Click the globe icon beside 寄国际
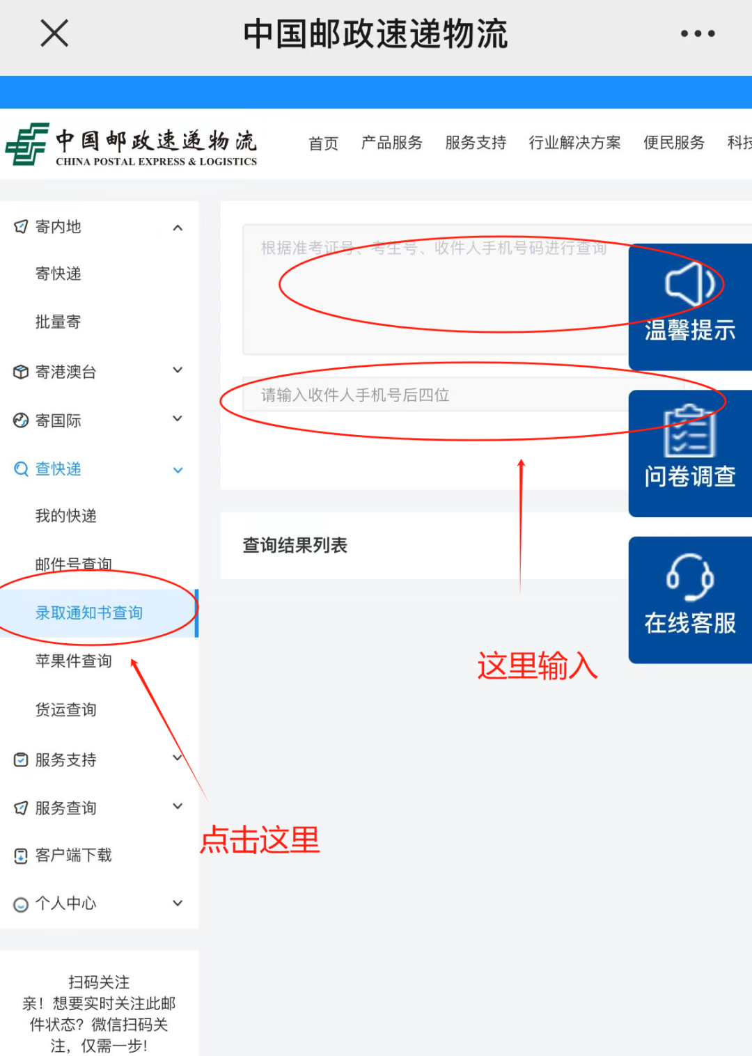Screen dimensions: 752x1056 point(19,419)
